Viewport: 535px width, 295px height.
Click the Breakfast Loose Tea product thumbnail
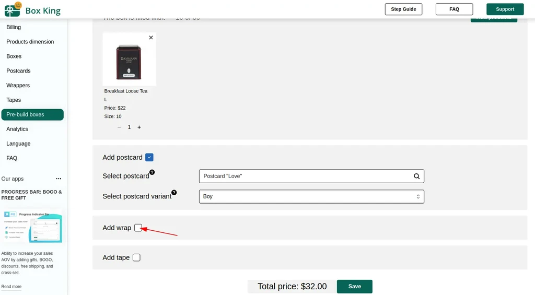tap(130, 59)
